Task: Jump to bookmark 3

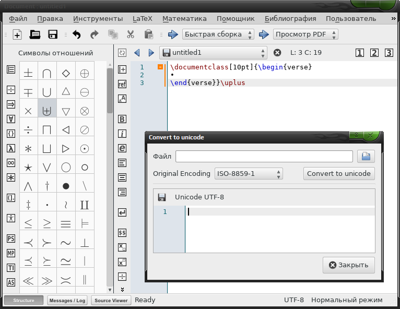Action: click(389, 53)
